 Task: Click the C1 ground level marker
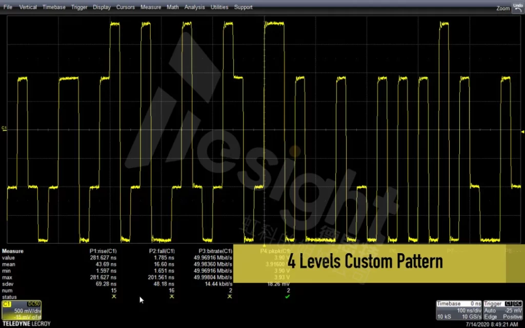(4, 128)
